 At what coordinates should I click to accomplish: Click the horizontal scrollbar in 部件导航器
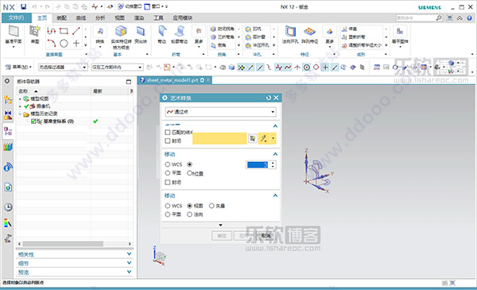point(63,244)
